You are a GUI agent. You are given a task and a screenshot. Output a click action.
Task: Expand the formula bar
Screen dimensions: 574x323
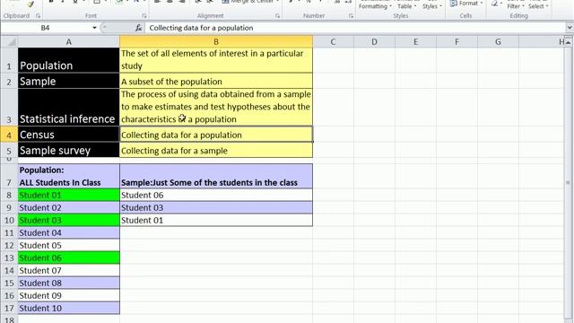click(x=570, y=28)
